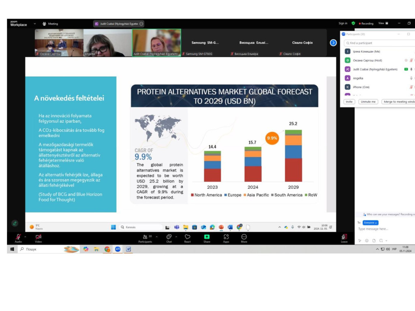Image resolution: width=415 pixels, height=311 pixels.
Task: Click the green share indicator on Judit Csabai row
Action: coord(406,69)
